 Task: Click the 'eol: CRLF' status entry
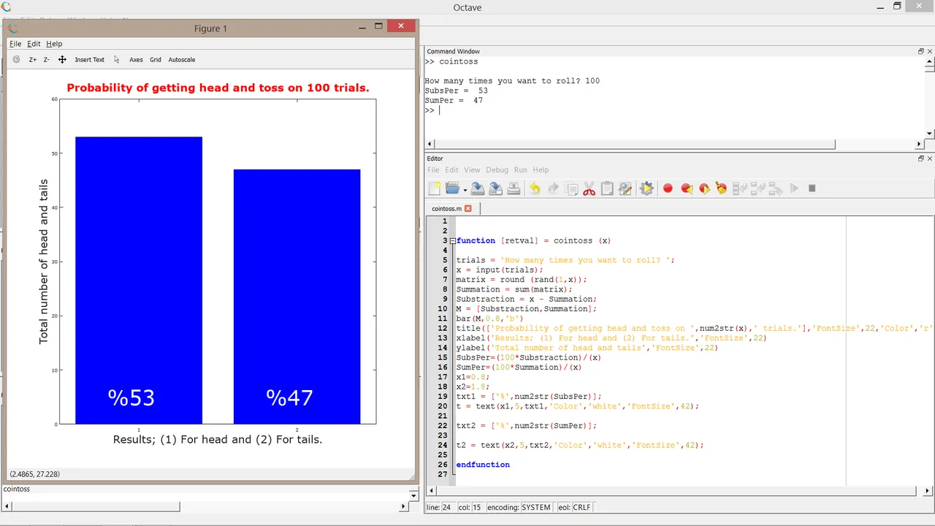pos(575,507)
